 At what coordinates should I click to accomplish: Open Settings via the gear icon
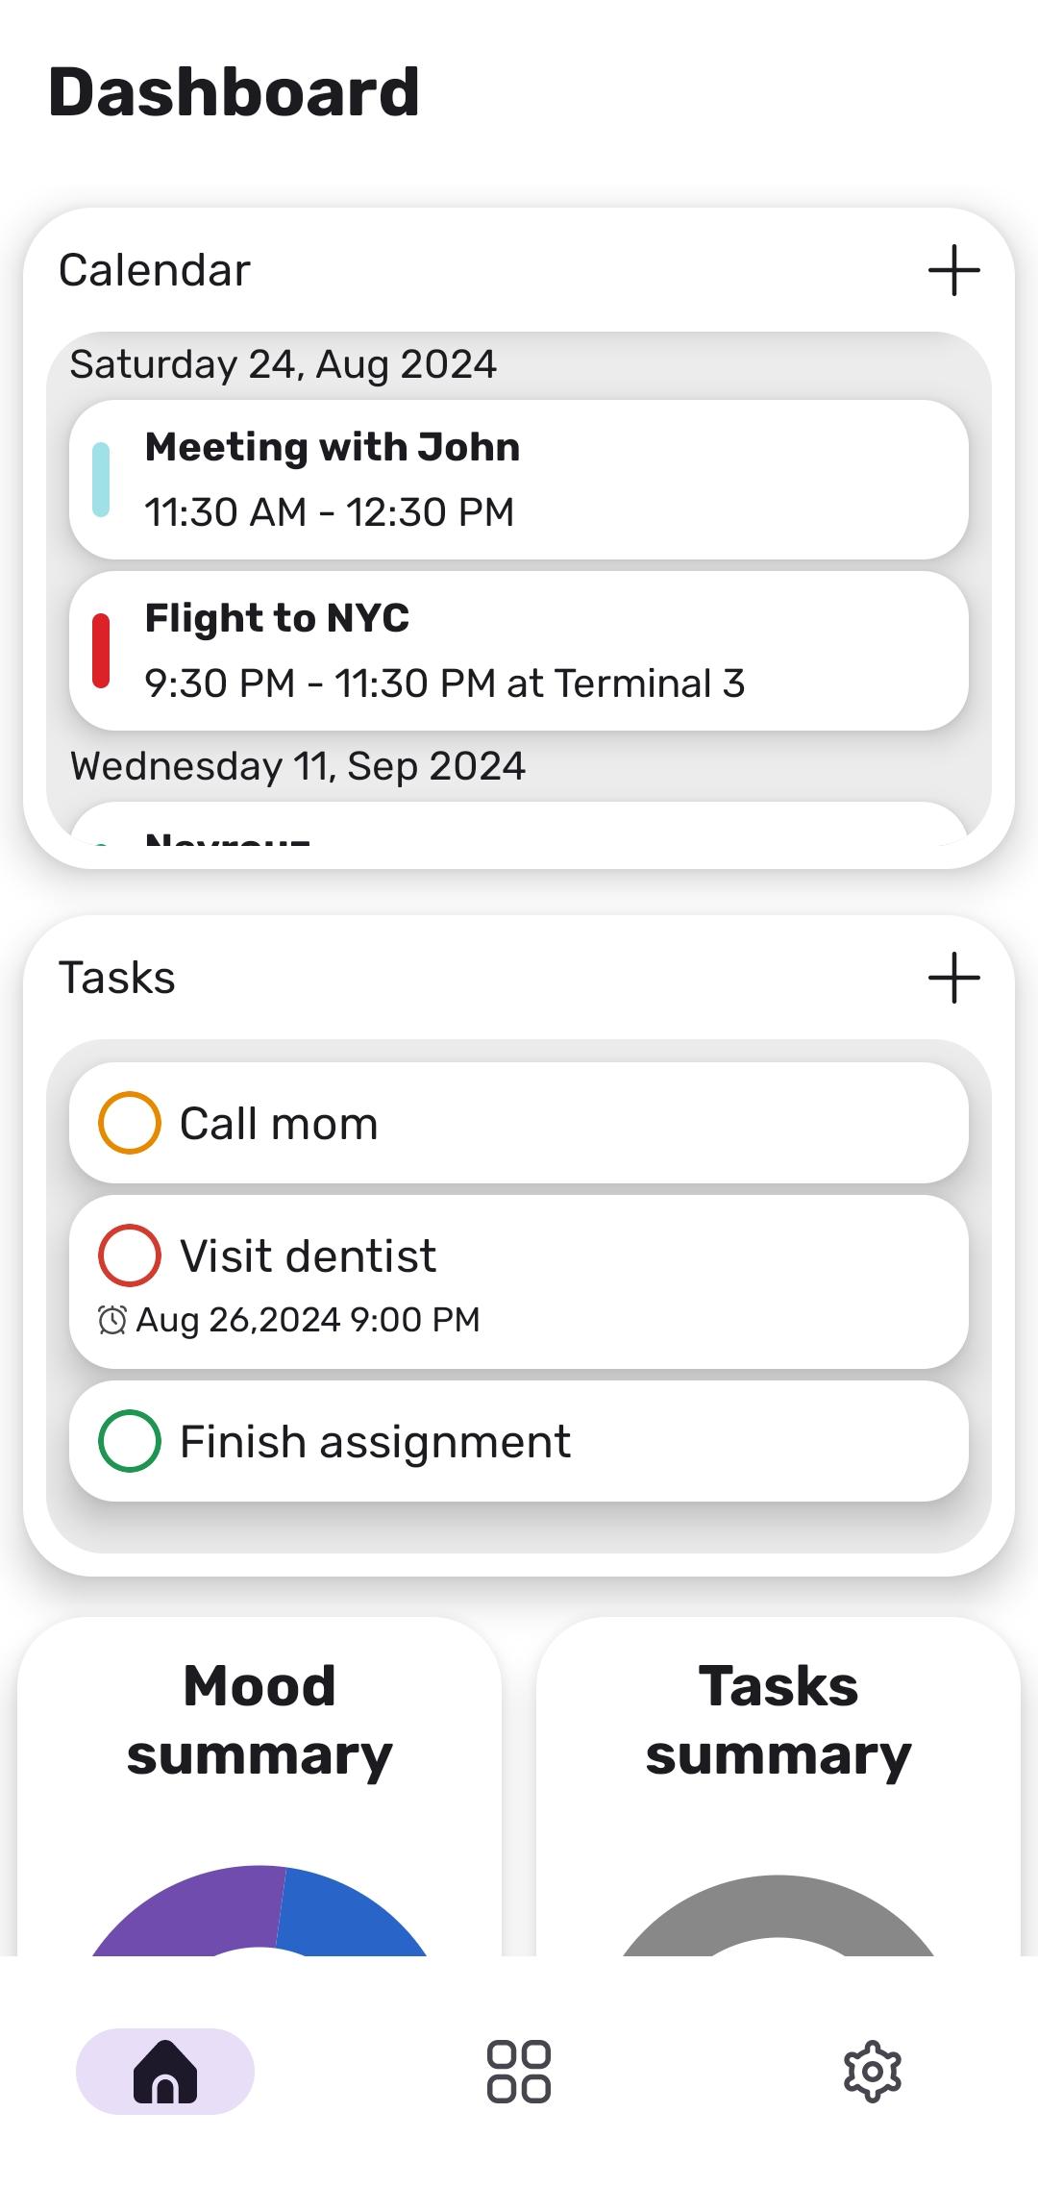point(872,2072)
